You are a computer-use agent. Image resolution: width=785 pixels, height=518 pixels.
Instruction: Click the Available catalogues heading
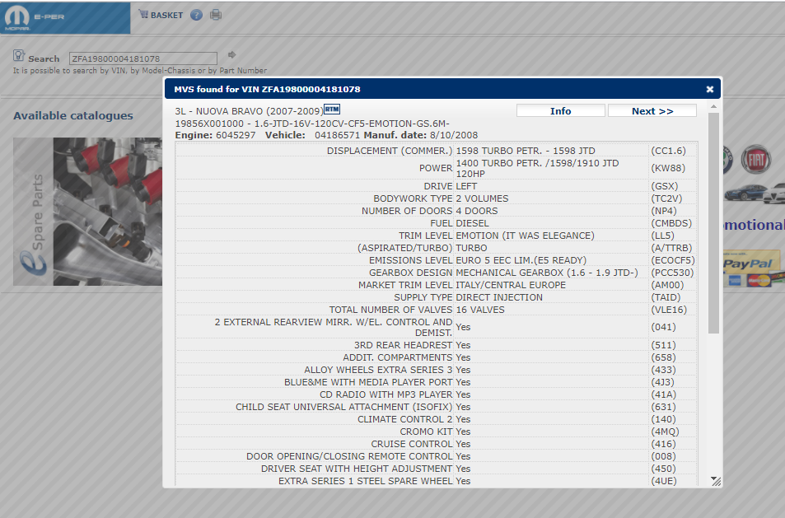click(73, 115)
